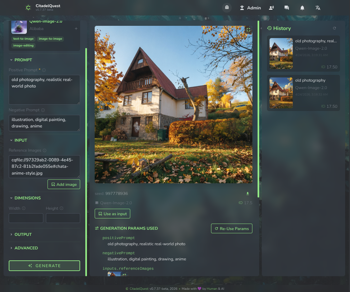The image size is (350, 292).
Task: Focus the Width input field
Action: point(26,218)
